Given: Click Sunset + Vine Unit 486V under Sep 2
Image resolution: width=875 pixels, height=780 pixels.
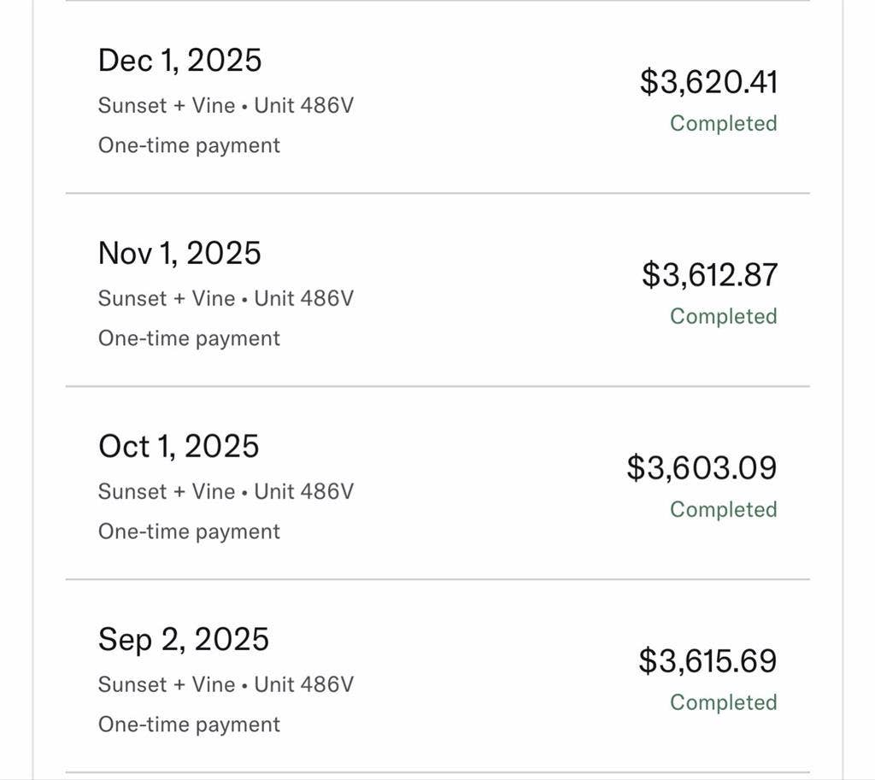Looking at the screenshot, I should tap(226, 685).
